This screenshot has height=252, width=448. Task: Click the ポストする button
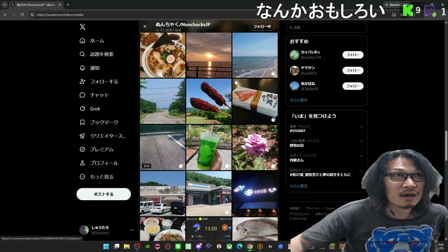tap(104, 194)
